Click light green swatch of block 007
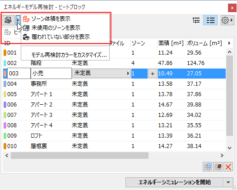Image resolution: width=237 pixels, height=190 pixels. point(5,115)
